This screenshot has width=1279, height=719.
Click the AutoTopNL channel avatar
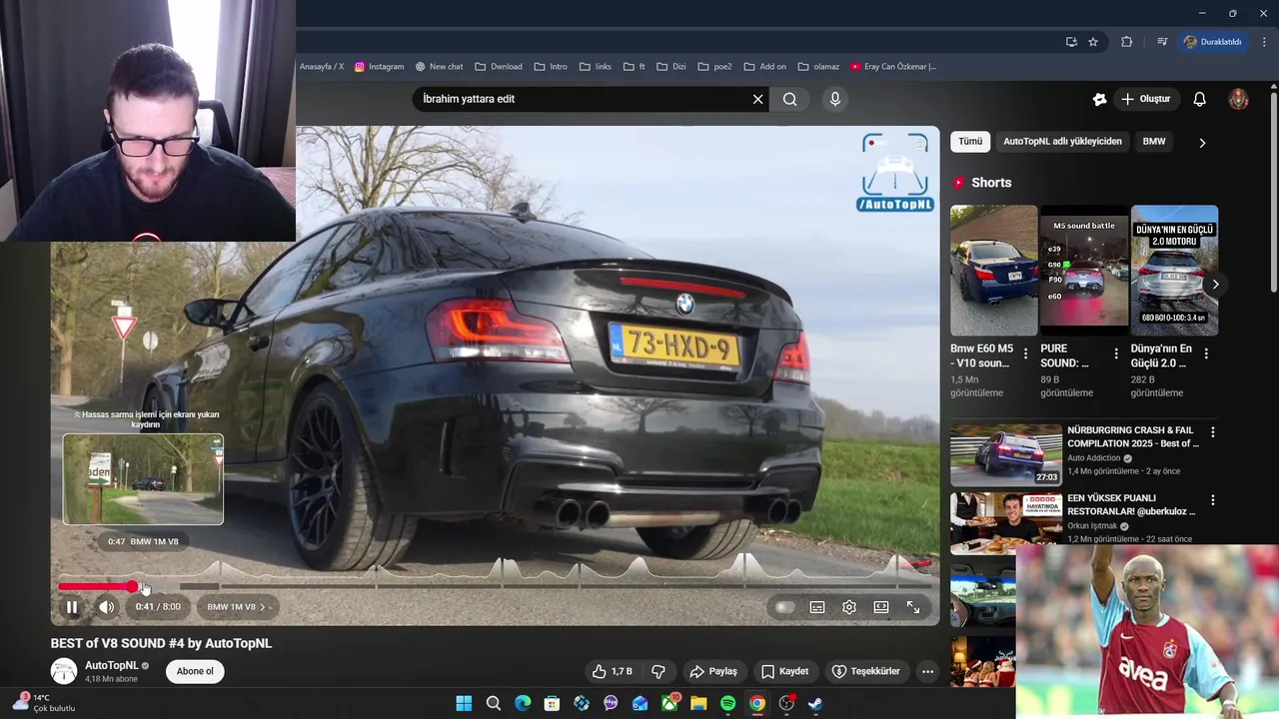click(x=64, y=671)
